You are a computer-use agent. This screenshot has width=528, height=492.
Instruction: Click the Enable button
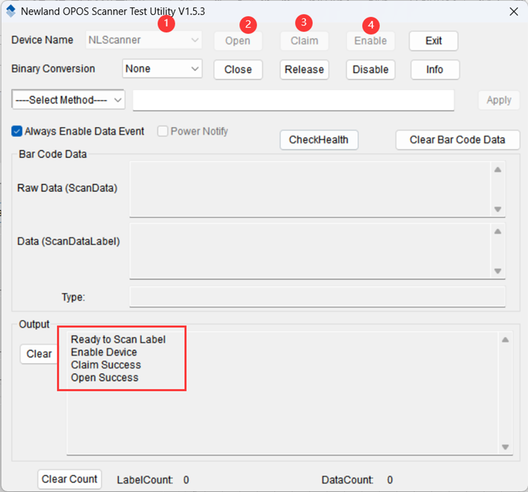coord(371,41)
